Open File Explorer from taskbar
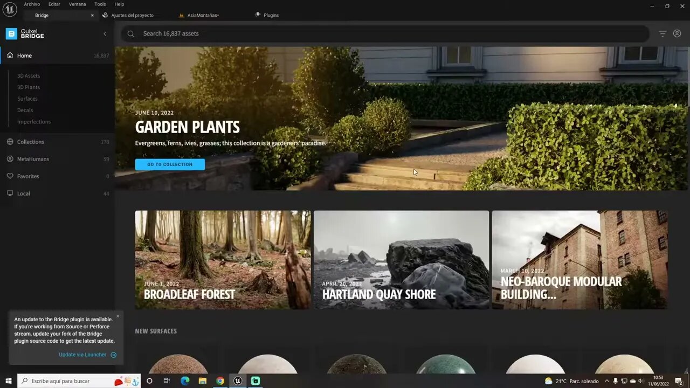The image size is (690, 388). tap(203, 381)
